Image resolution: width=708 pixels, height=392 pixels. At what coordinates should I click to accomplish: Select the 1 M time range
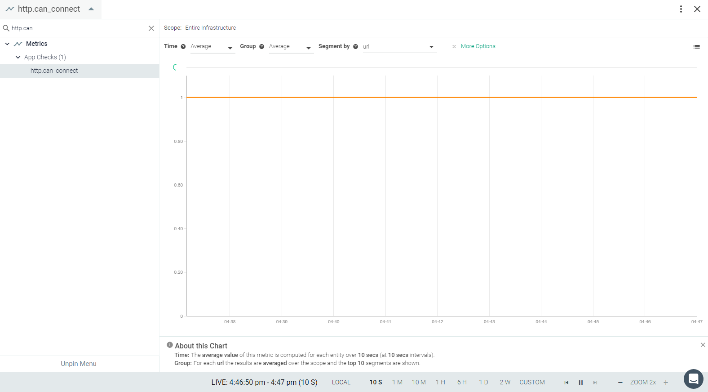coord(397,383)
